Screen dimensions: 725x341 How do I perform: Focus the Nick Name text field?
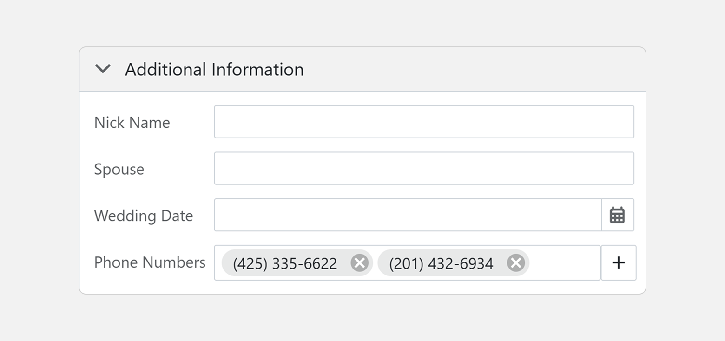point(424,122)
